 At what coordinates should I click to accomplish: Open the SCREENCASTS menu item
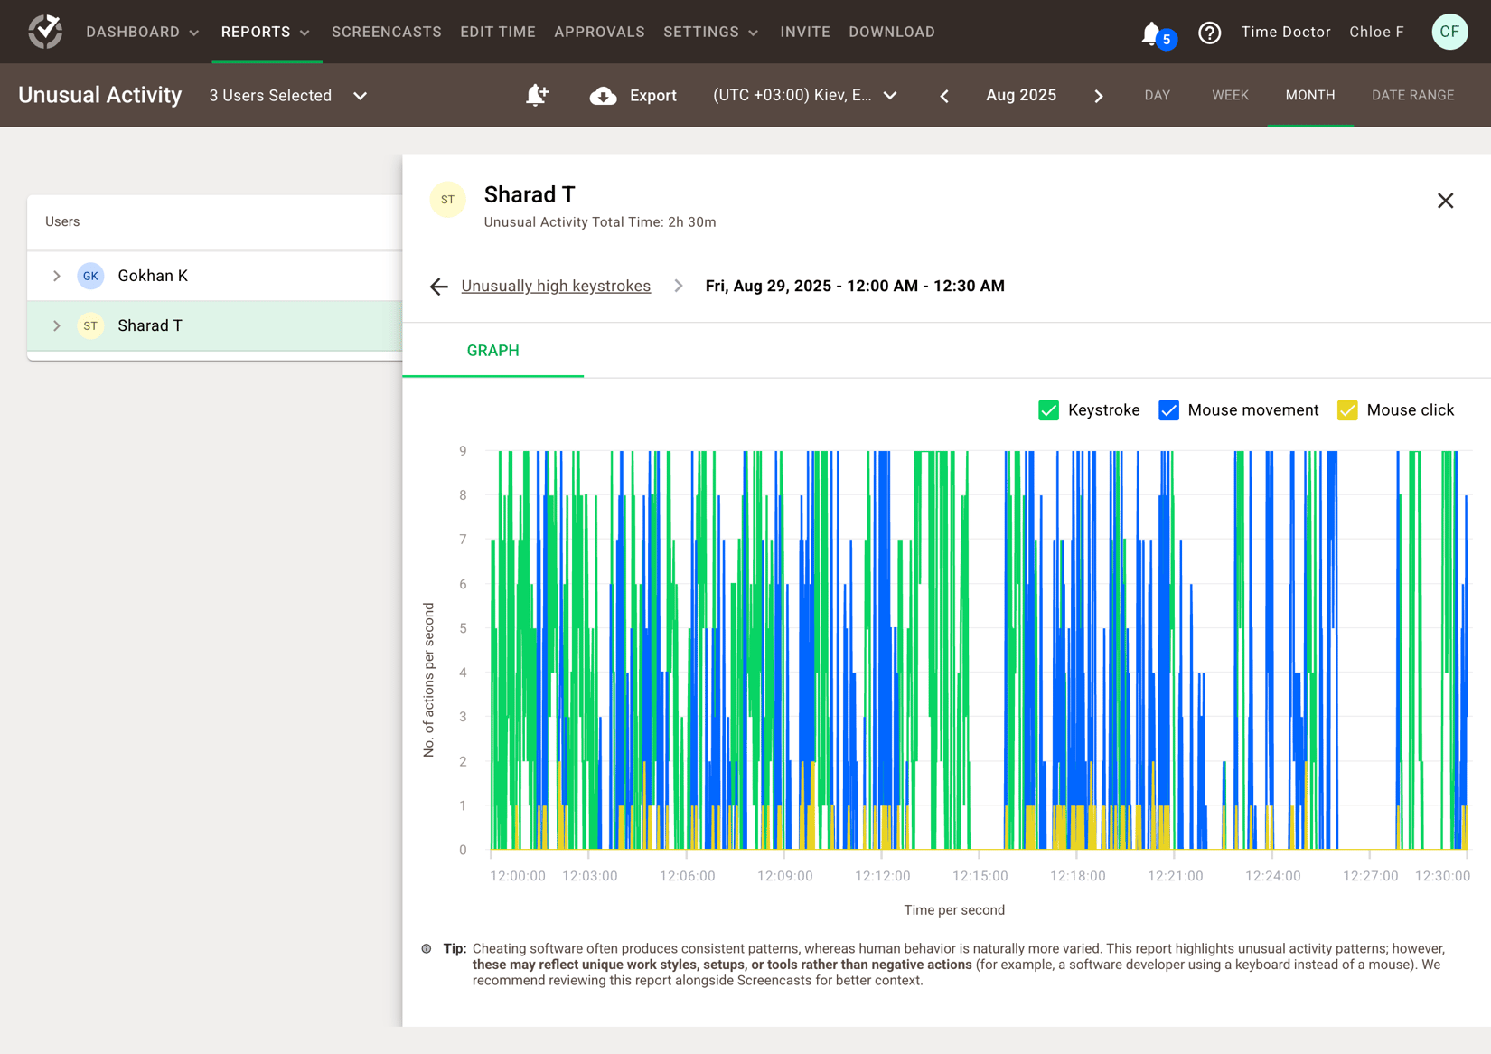click(386, 32)
